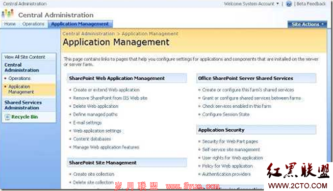
Task: Click Manage Web application features
Action: tap(106, 147)
